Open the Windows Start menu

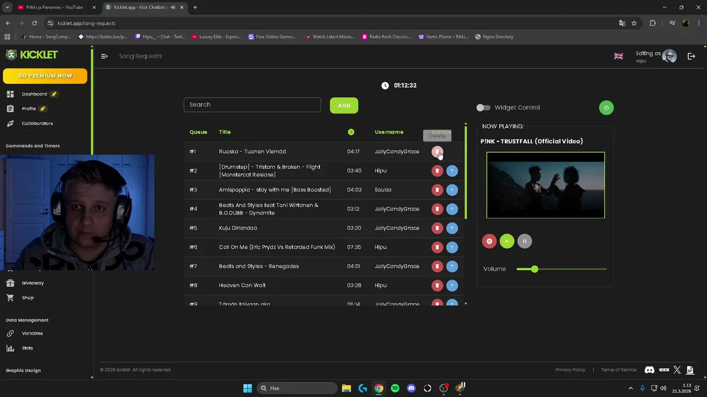[x=247, y=388]
